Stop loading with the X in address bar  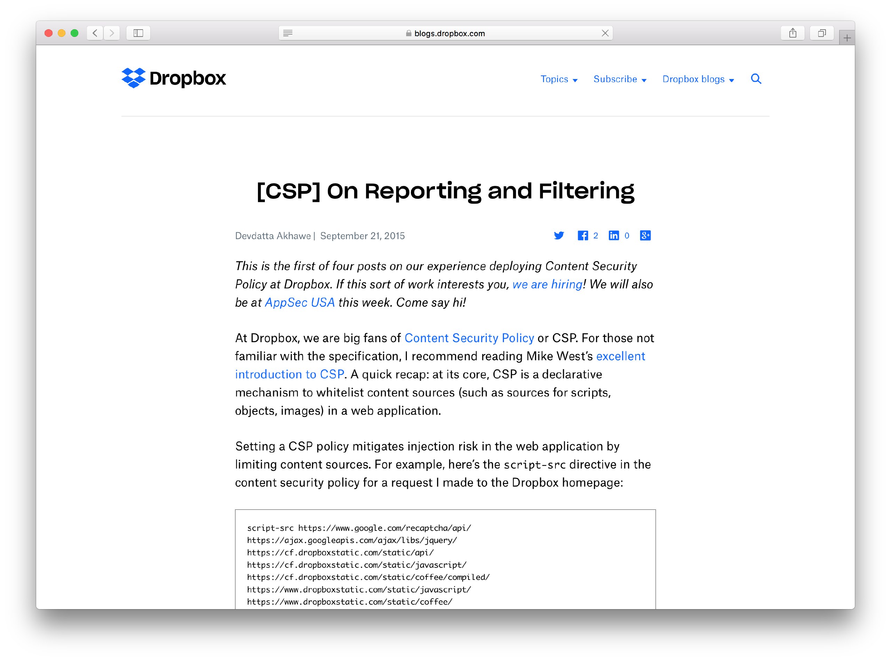click(605, 33)
